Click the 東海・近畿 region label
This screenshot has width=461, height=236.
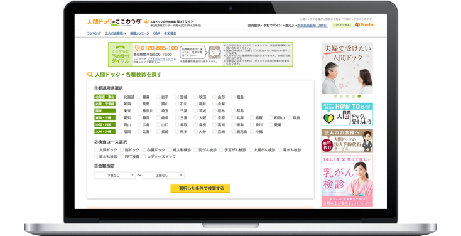tap(105, 117)
